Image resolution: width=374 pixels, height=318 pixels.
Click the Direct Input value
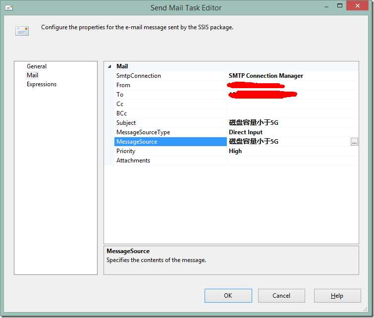(245, 132)
